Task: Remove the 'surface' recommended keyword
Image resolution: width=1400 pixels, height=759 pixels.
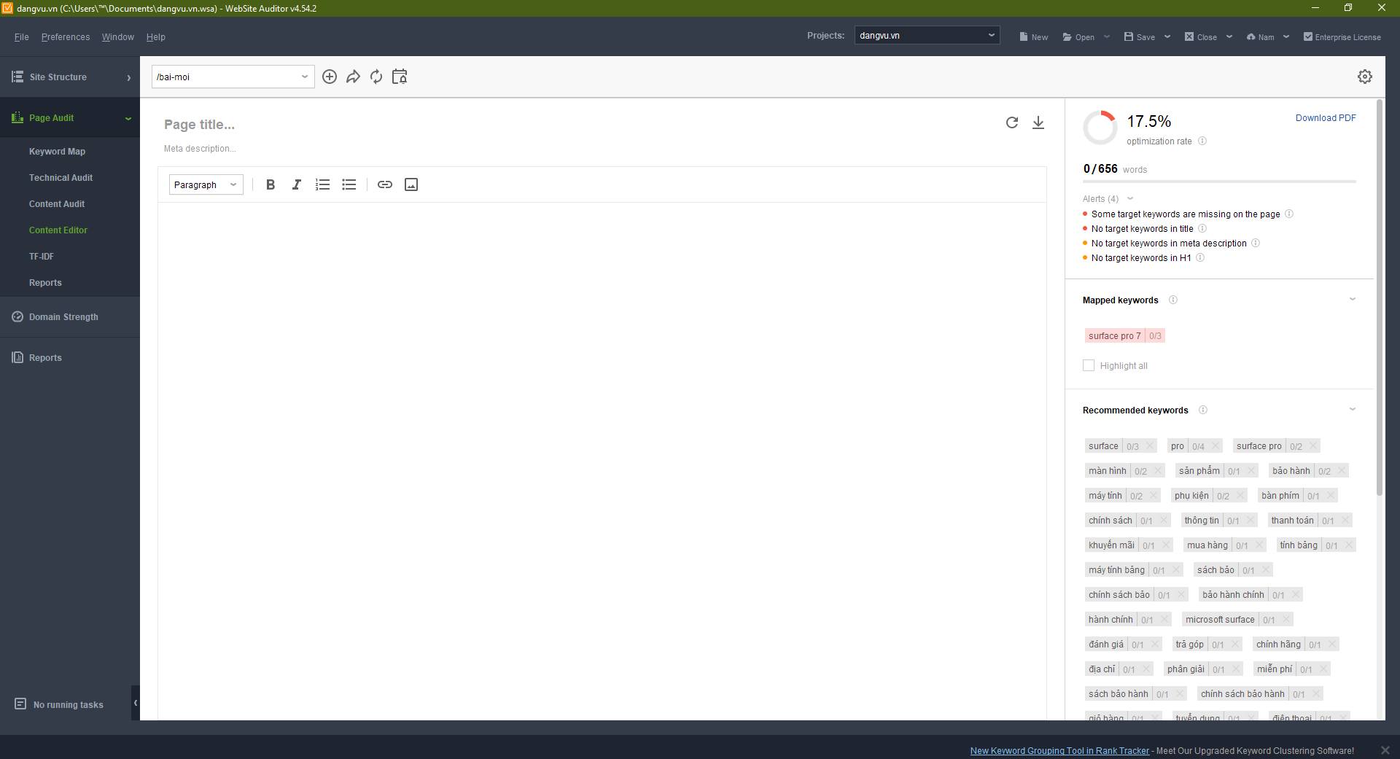Action: pos(1150,446)
